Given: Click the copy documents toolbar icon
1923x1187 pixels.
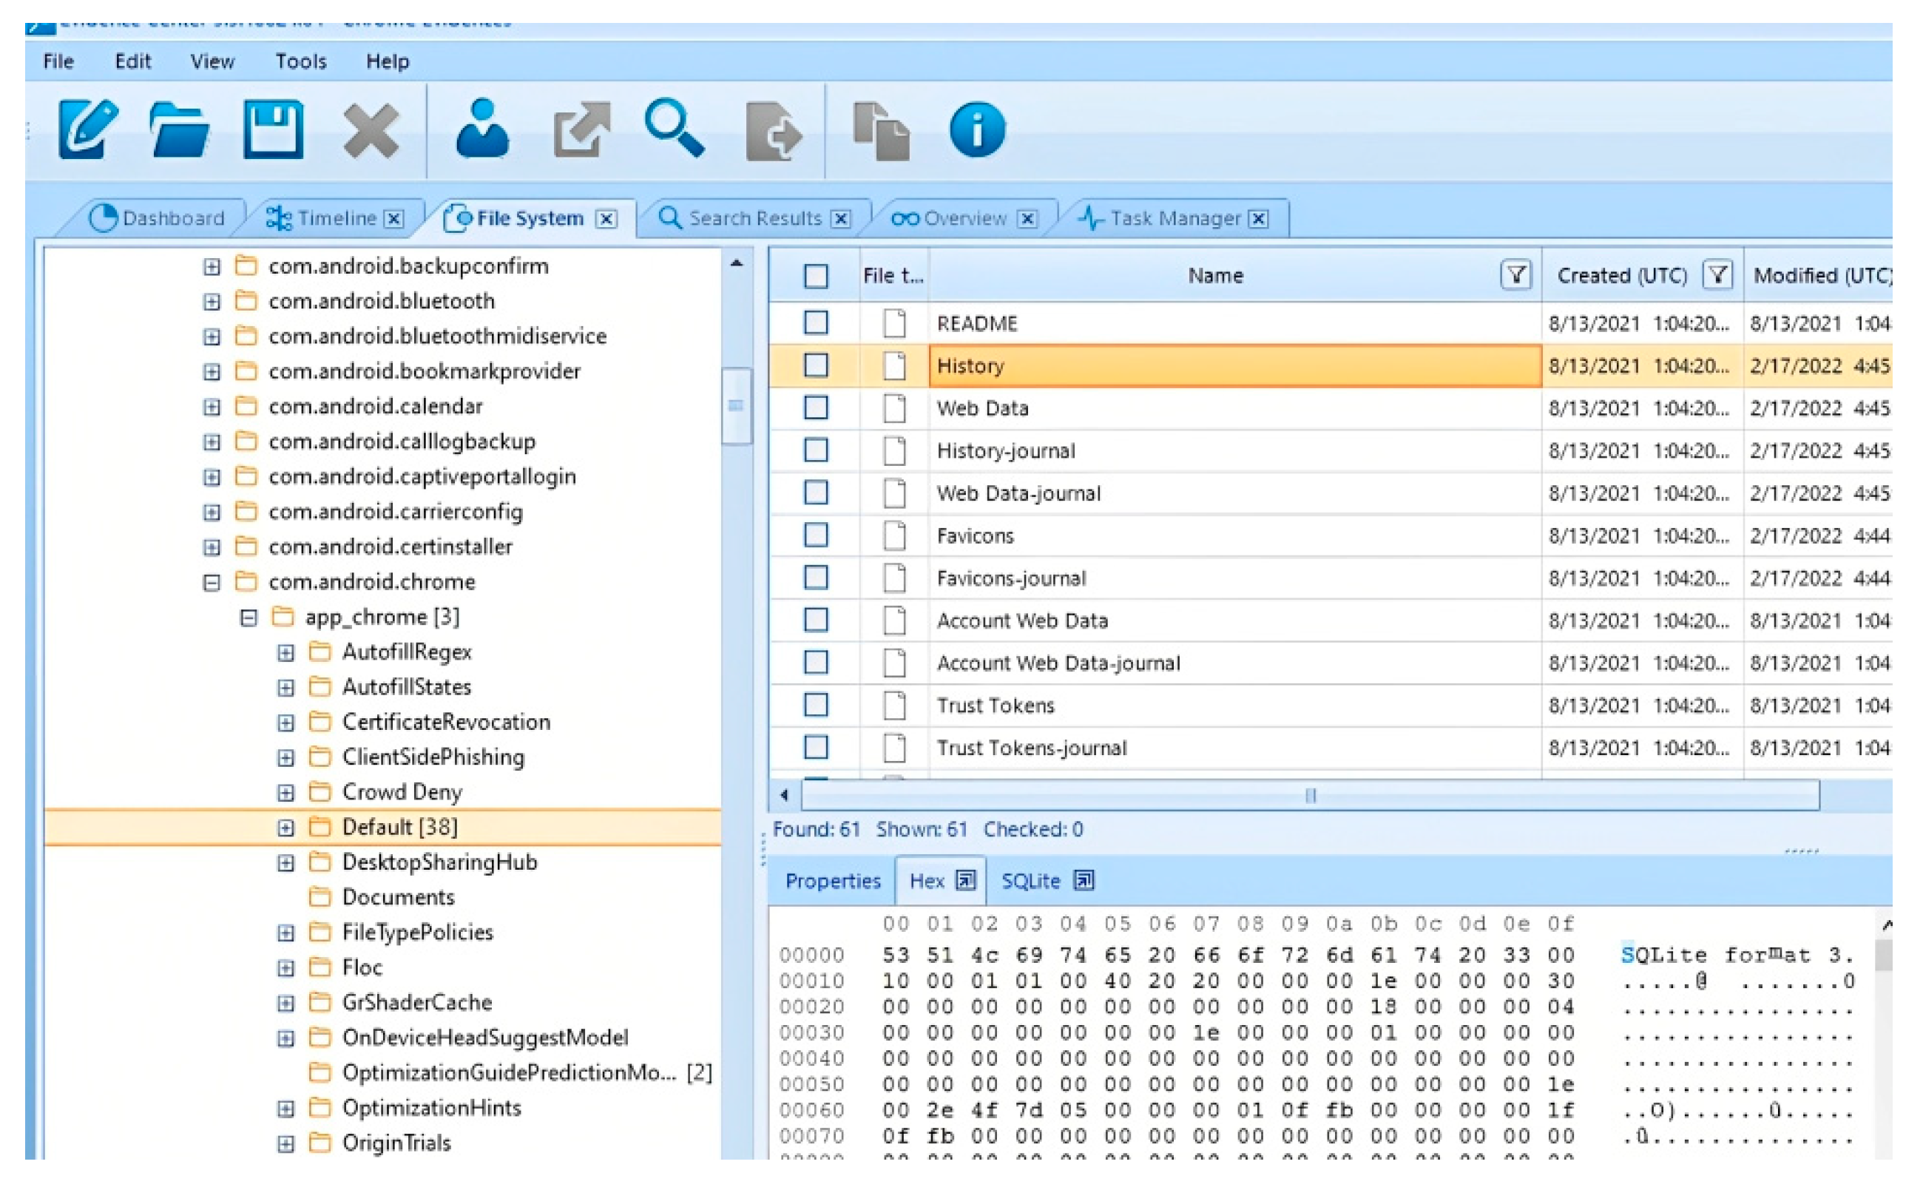Looking at the screenshot, I should (881, 131).
